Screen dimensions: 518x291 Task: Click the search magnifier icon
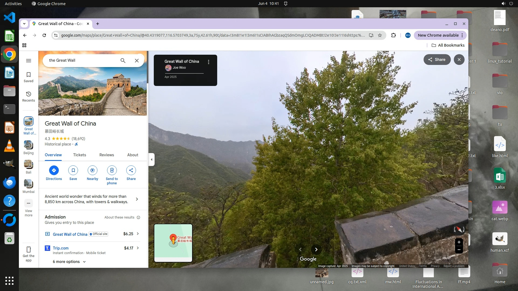click(123, 61)
